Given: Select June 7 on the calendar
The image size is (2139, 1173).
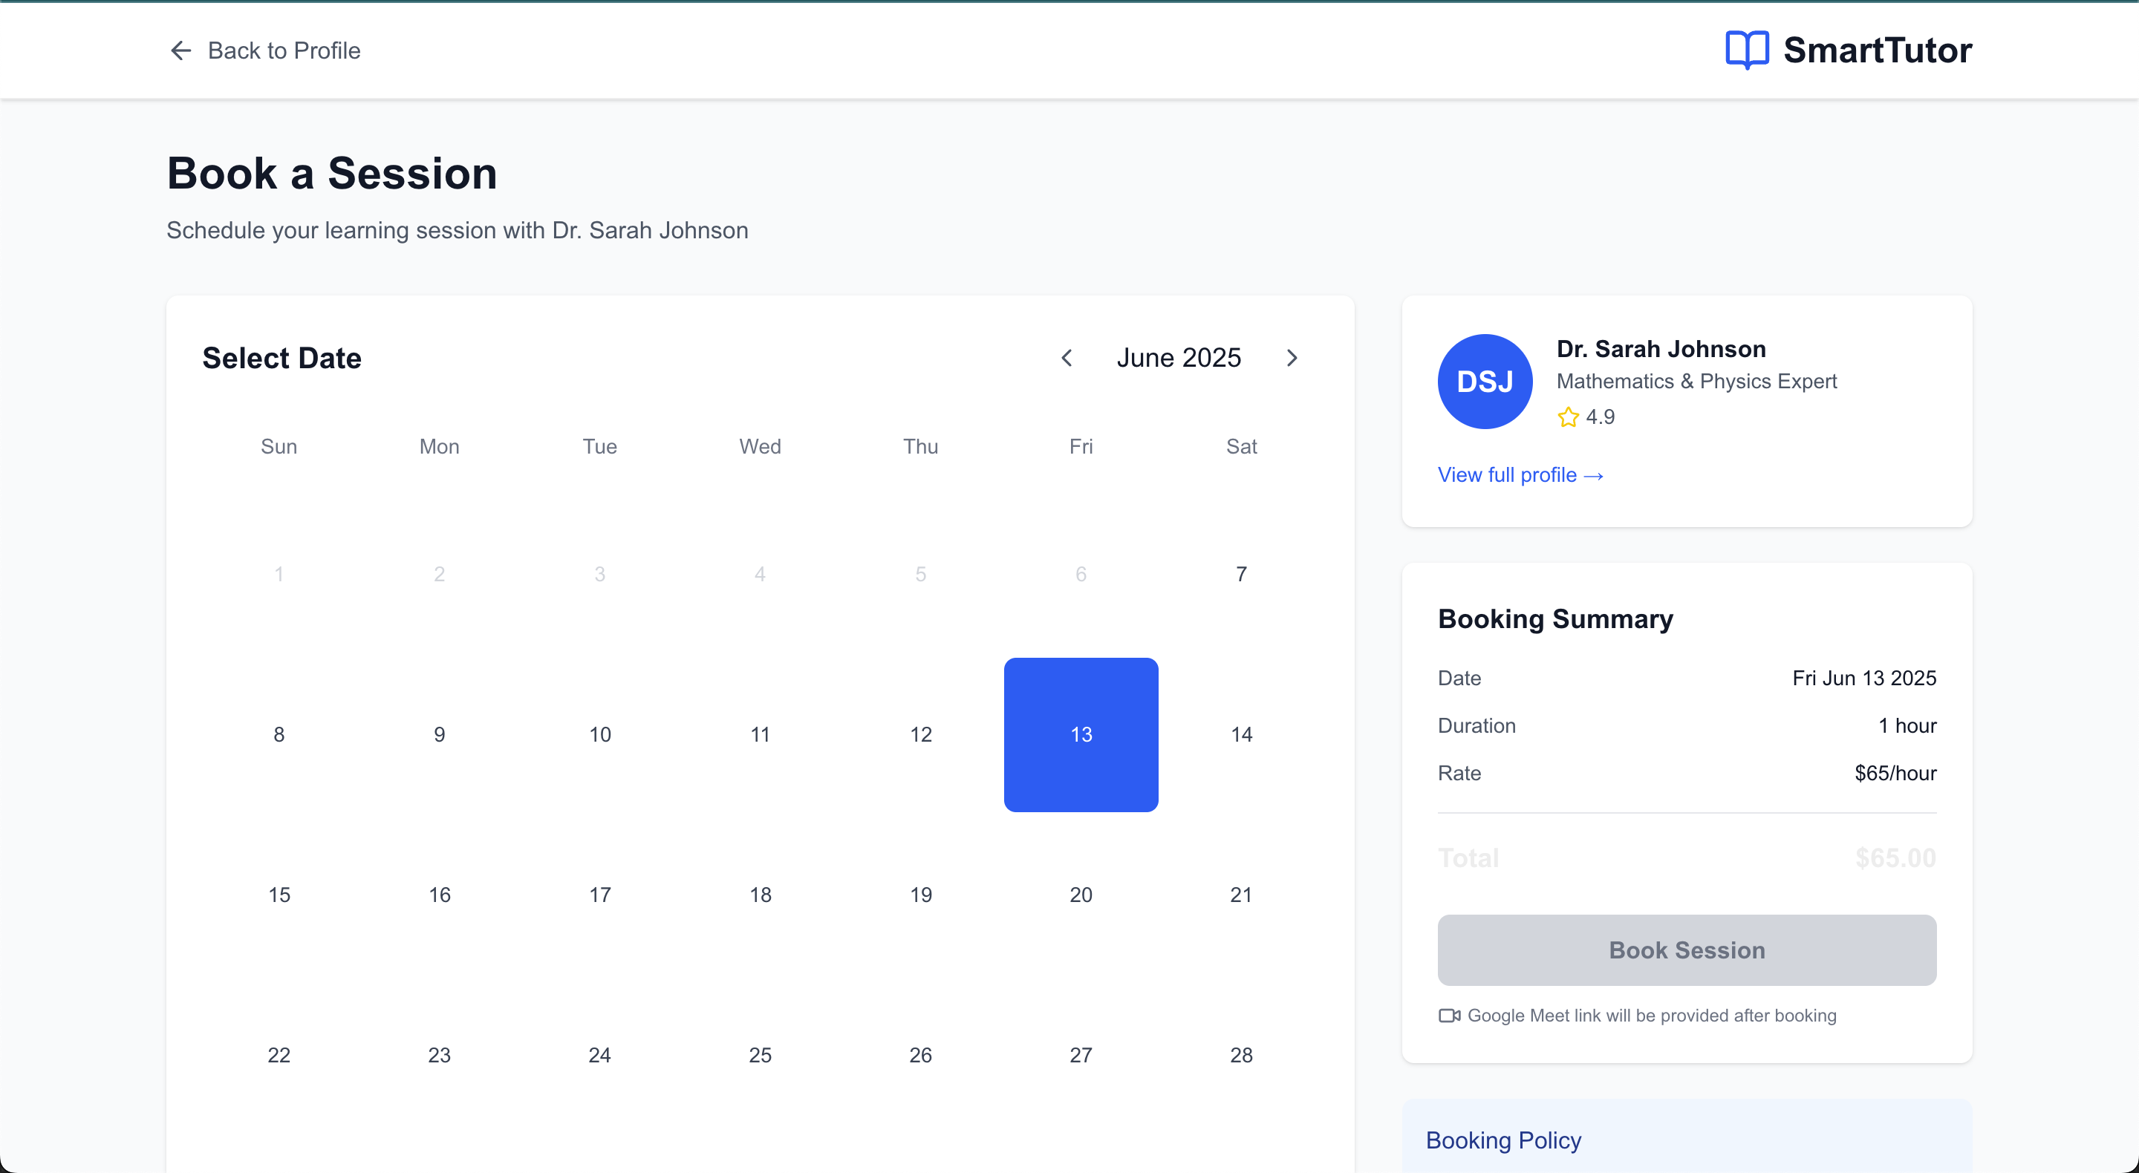Looking at the screenshot, I should point(1240,574).
